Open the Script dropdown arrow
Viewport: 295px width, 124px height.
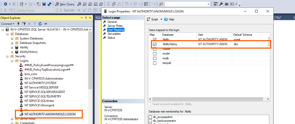(161, 19)
